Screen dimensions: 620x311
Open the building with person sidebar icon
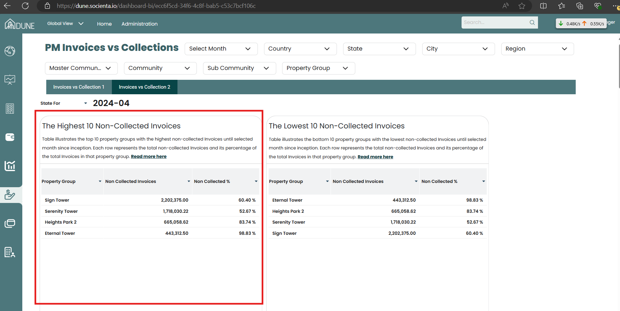[10, 252]
